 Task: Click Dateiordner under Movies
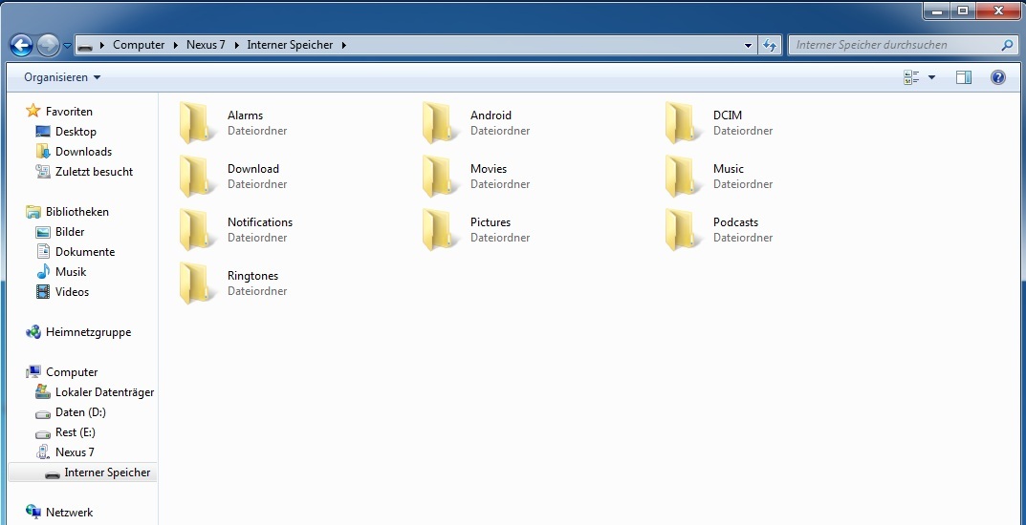click(x=500, y=184)
